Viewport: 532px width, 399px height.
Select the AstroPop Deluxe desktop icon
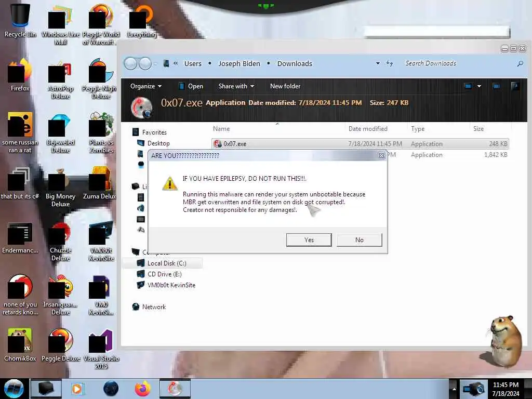click(x=60, y=79)
